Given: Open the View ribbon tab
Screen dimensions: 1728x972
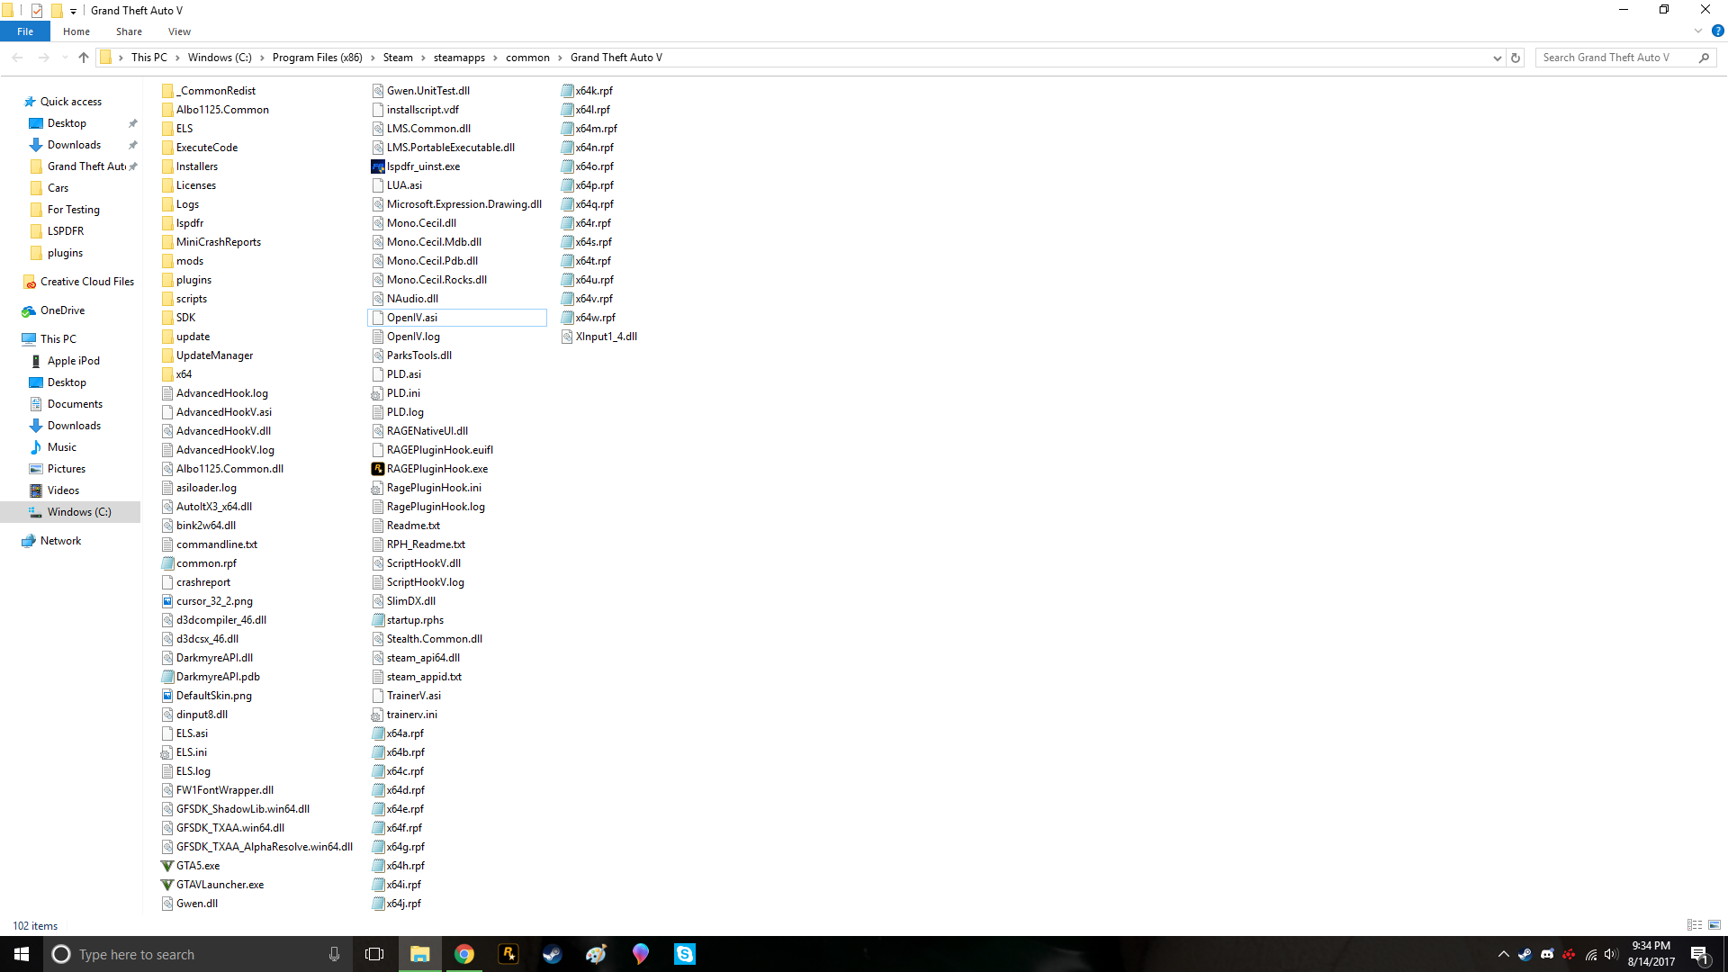Looking at the screenshot, I should pos(179,31).
